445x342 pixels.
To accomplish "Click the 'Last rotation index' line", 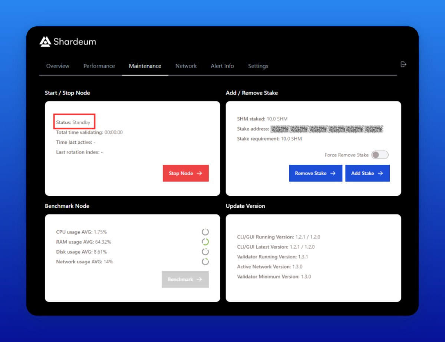I will click(79, 152).
